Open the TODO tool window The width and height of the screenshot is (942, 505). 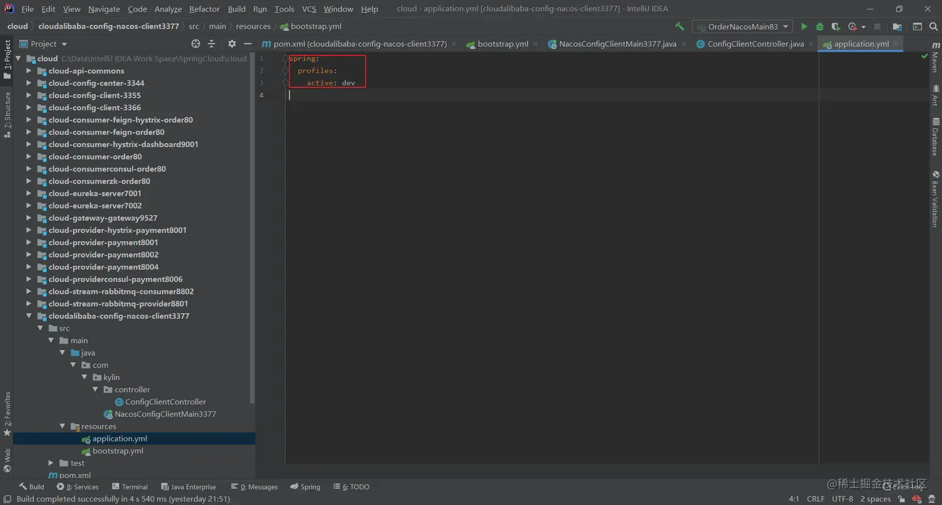[x=351, y=487]
